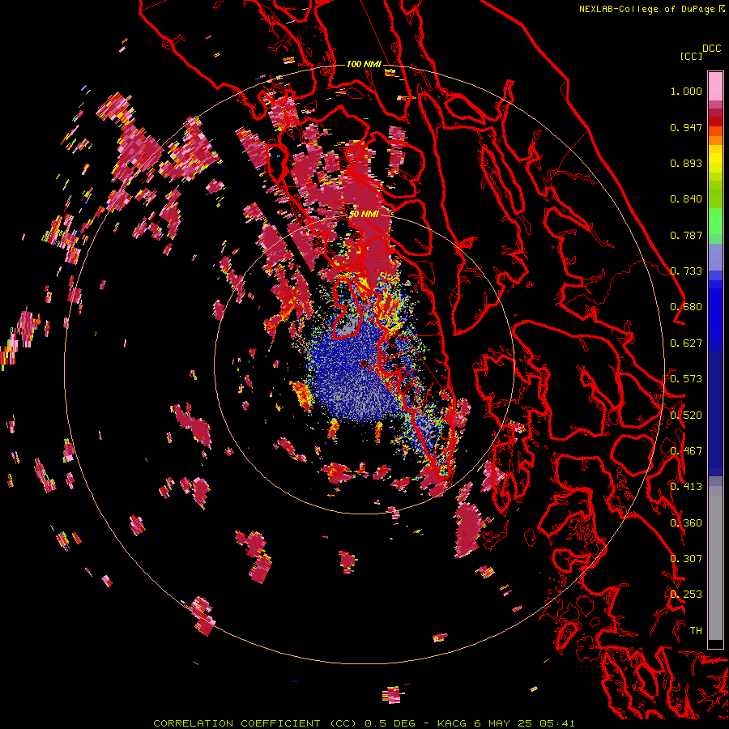This screenshot has width=729, height=729.
Task: Click the 0.787 scale value
Action: coord(686,235)
